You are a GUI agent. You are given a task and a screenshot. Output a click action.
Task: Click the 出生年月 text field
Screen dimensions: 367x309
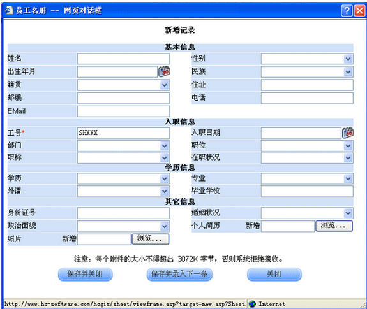point(117,72)
